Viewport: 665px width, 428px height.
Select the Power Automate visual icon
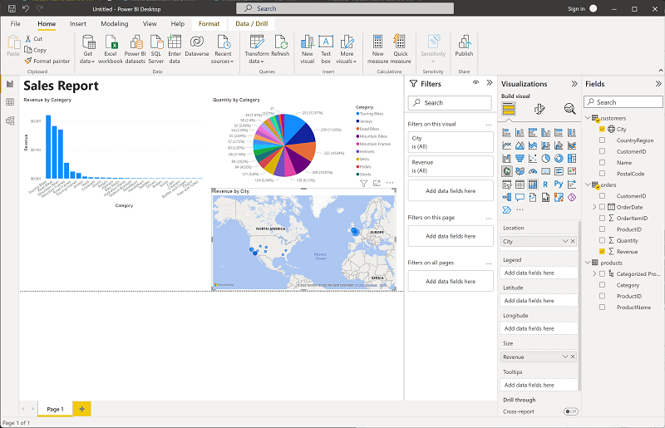(507, 210)
